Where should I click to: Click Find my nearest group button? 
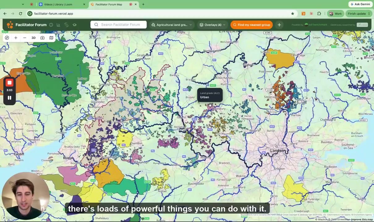252,25
